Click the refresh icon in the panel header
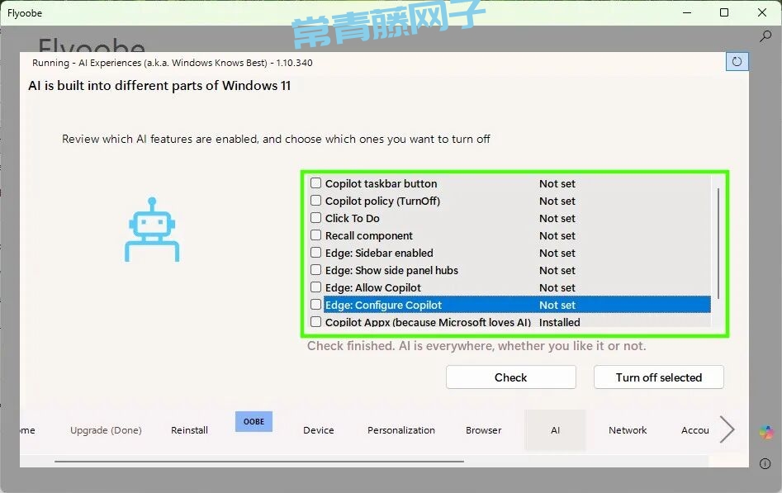782x493 pixels. (737, 62)
